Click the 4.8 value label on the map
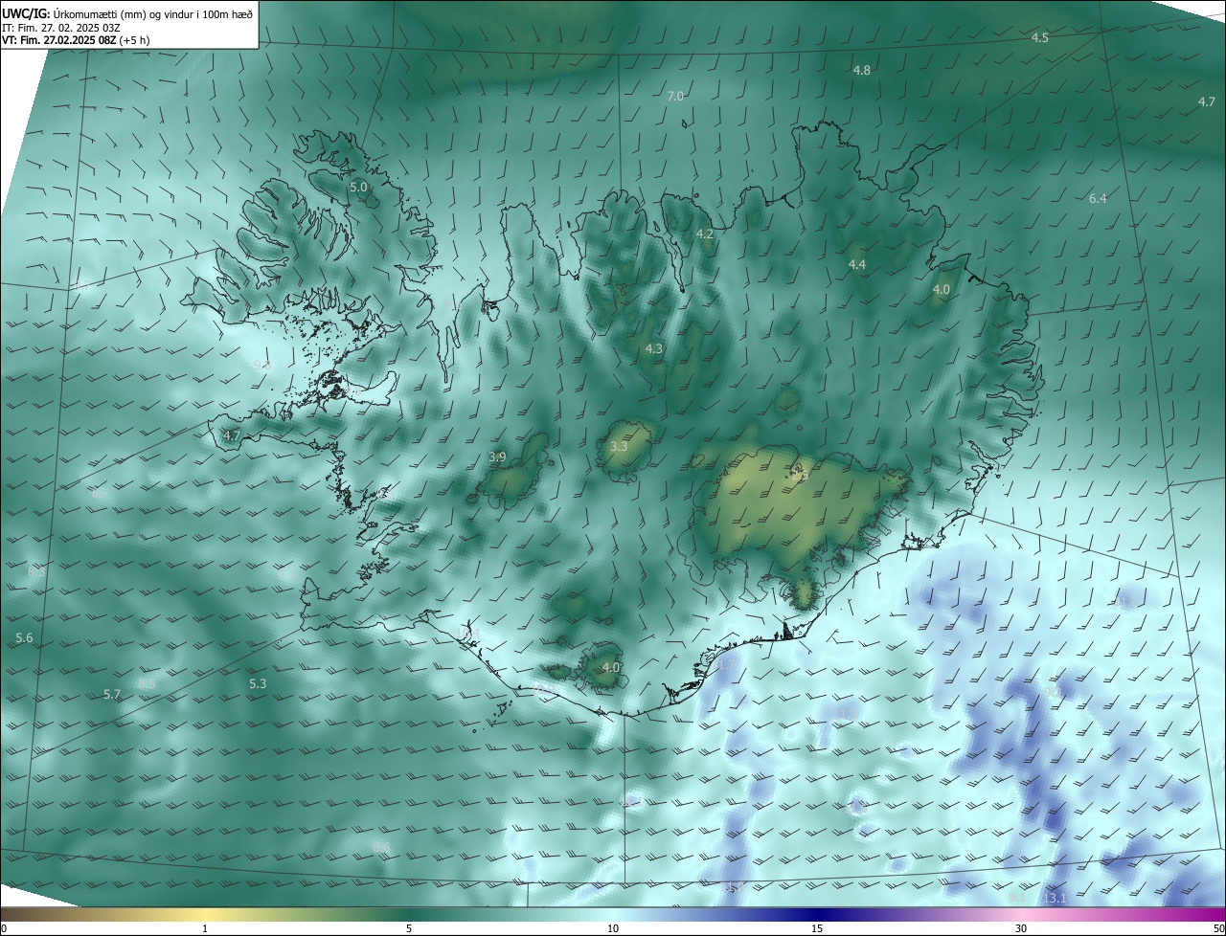 point(861,71)
